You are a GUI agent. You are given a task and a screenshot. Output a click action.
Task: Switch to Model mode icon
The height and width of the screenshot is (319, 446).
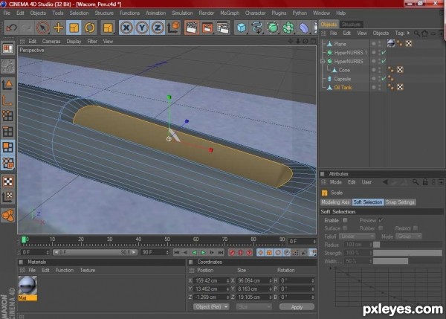(7, 85)
